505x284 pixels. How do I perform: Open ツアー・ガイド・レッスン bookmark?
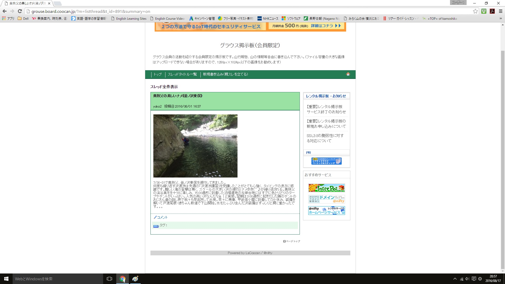pos(401,18)
